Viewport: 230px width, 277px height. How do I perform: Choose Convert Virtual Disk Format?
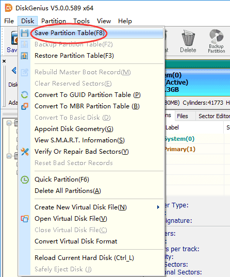pyautogui.click(x=91, y=241)
